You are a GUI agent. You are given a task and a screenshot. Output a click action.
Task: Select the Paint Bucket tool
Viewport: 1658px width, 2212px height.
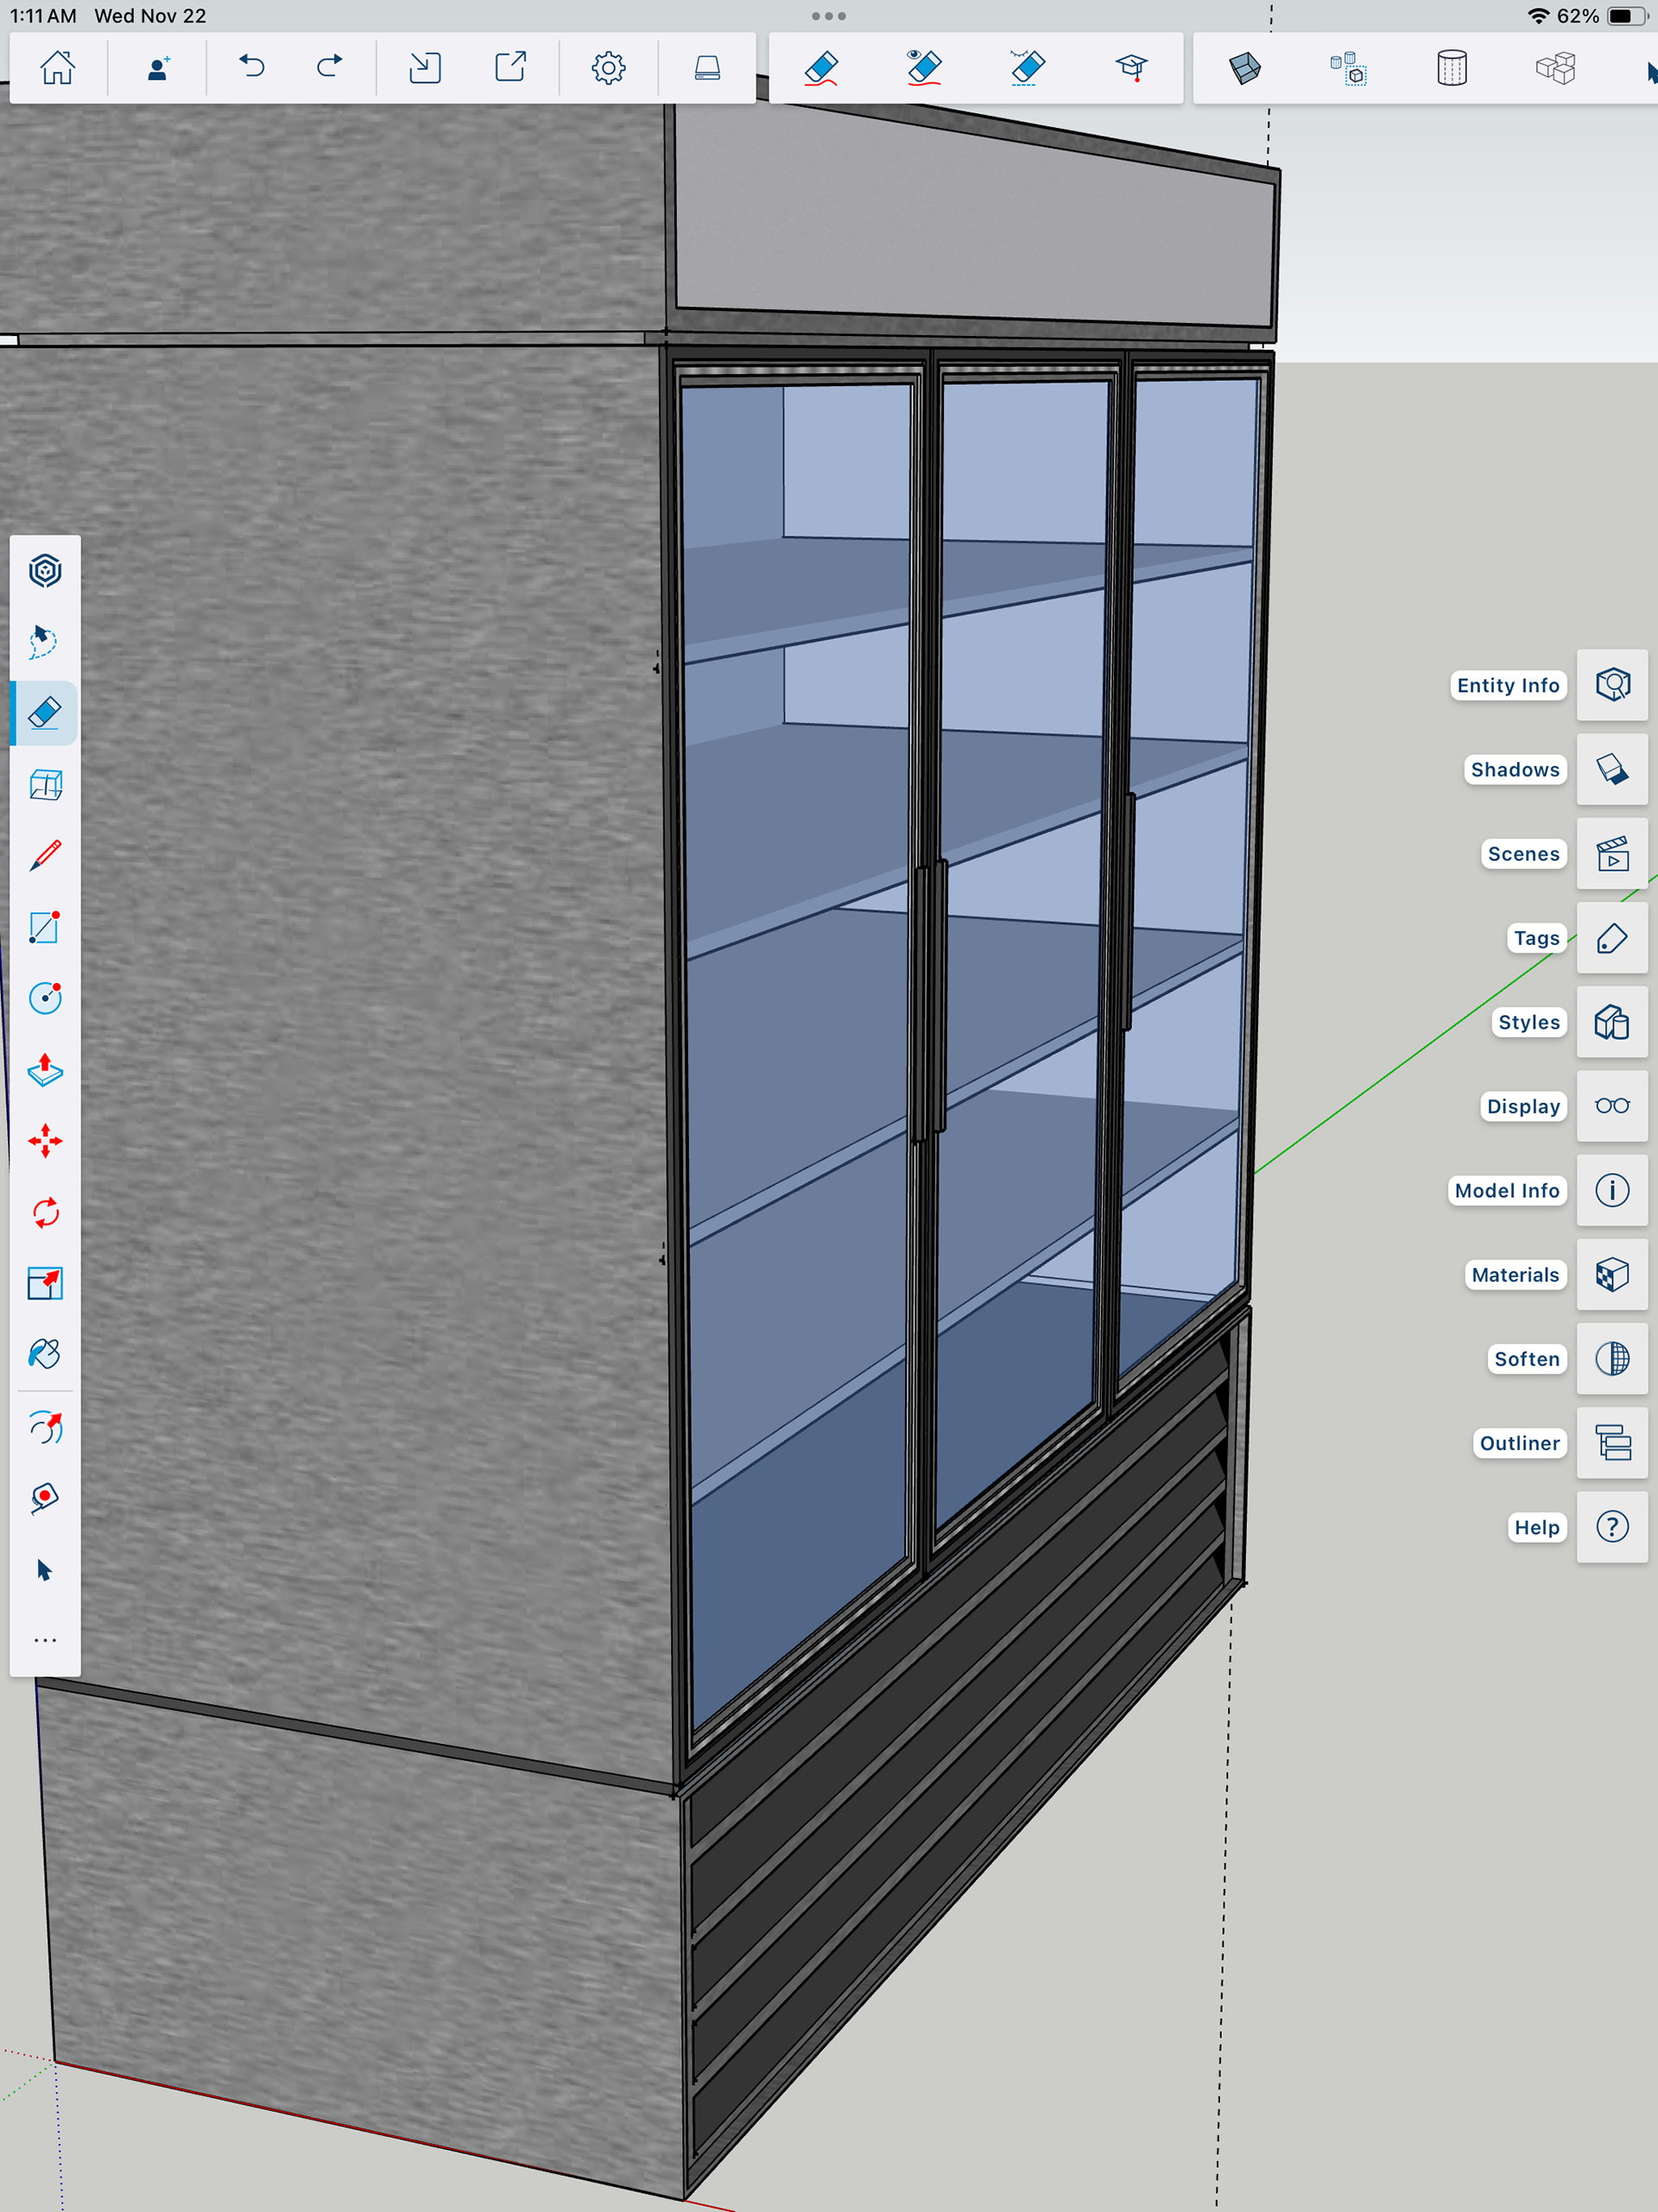(x=45, y=1354)
